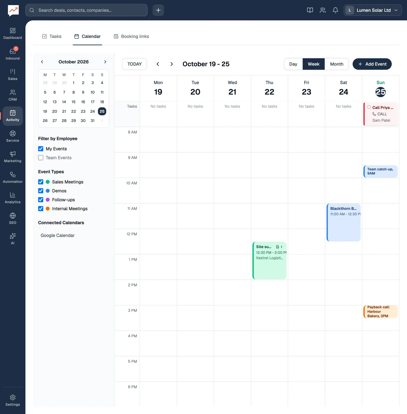Select Day view
This screenshot has width=407, height=414.
[293, 64]
